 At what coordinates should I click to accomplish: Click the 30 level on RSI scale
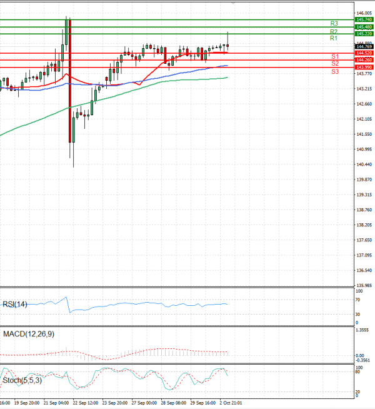(x=357, y=315)
